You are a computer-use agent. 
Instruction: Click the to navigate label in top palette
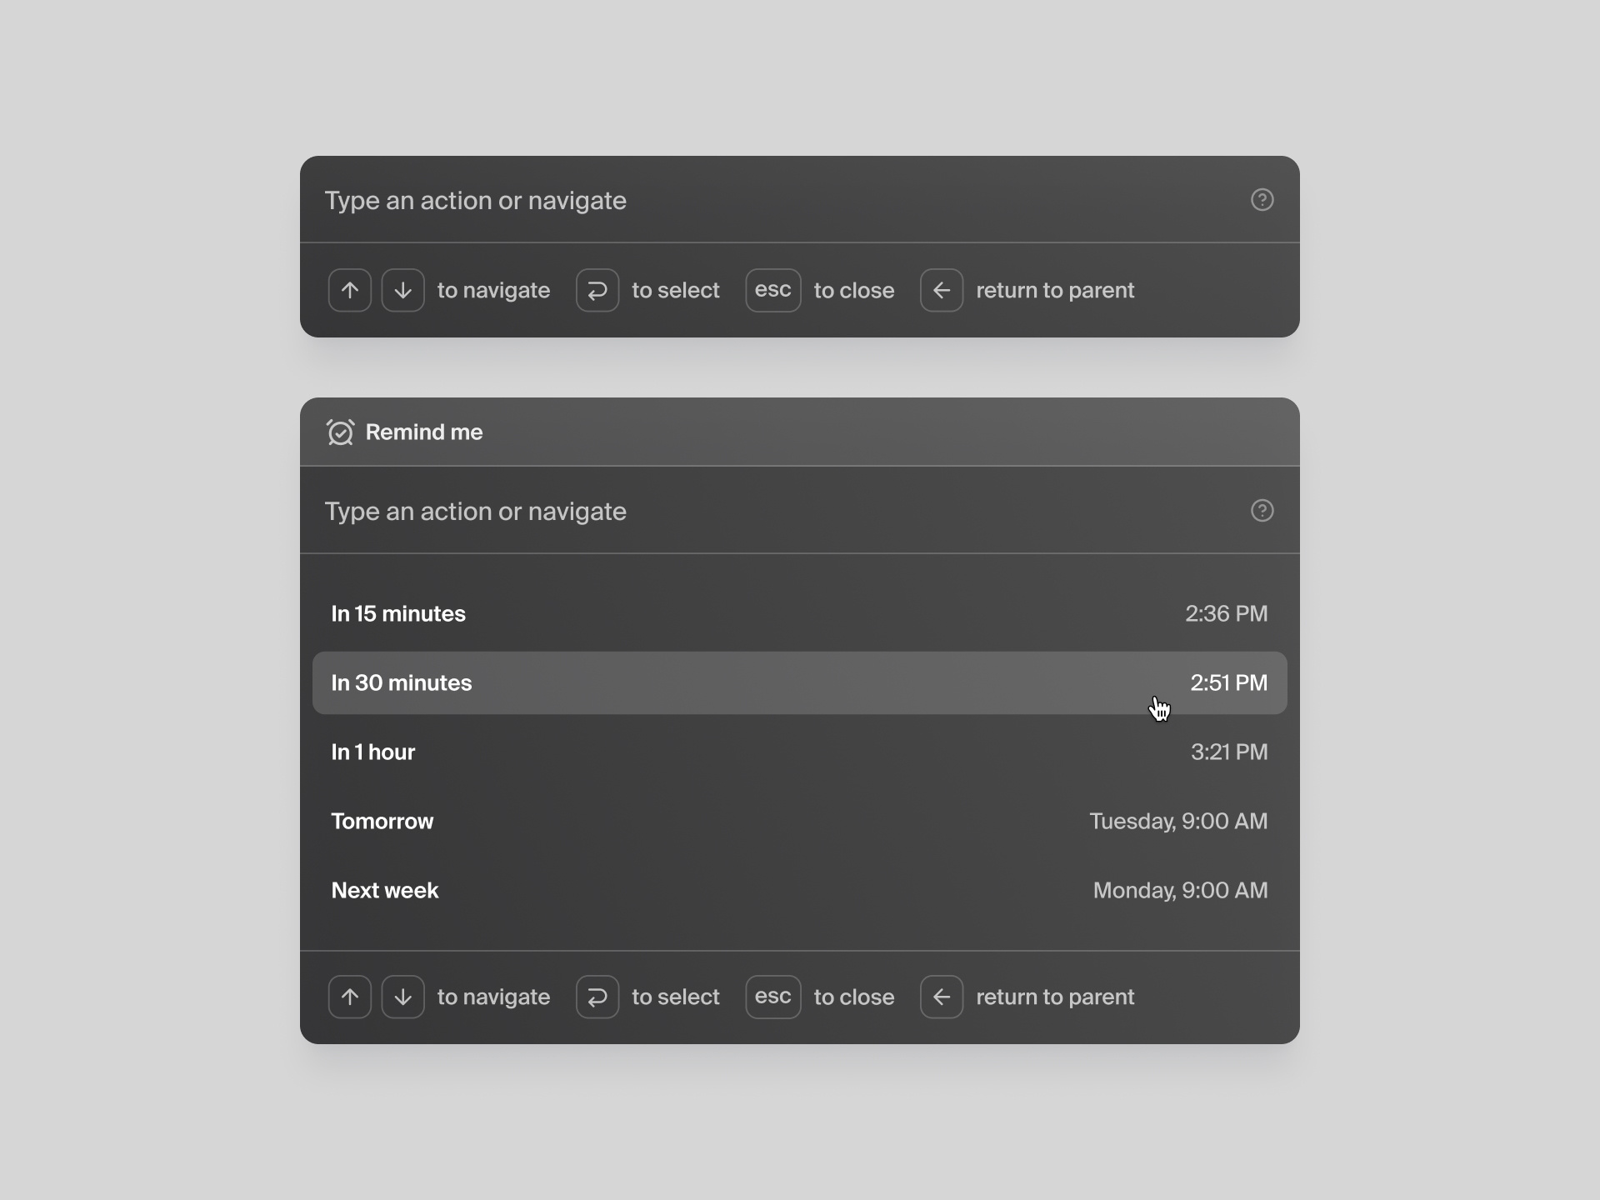point(493,290)
